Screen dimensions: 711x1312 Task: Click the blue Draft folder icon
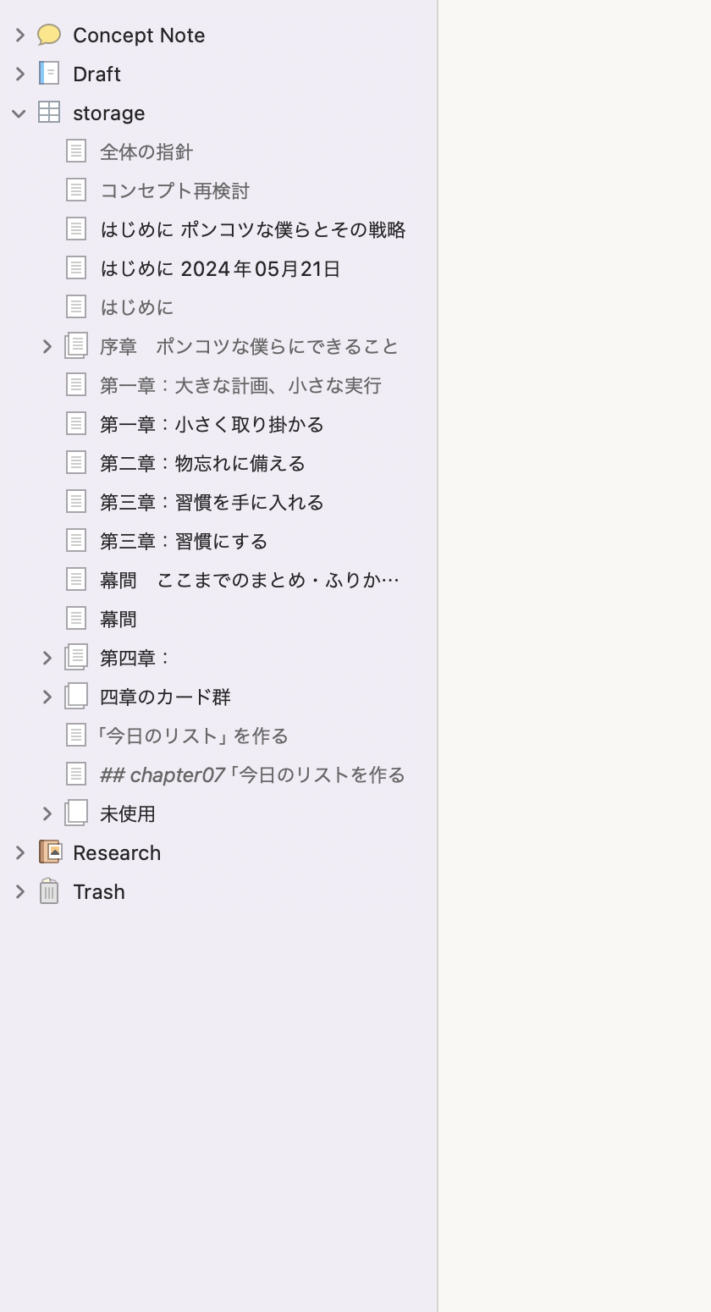pyautogui.click(x=47, y=74)
